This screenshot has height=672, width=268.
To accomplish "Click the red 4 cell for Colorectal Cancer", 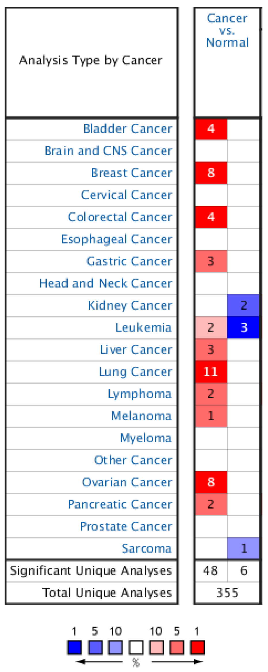I will [211, 217].
